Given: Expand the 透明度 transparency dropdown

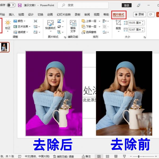Looking at the screenshot, I should click(23, 32).
